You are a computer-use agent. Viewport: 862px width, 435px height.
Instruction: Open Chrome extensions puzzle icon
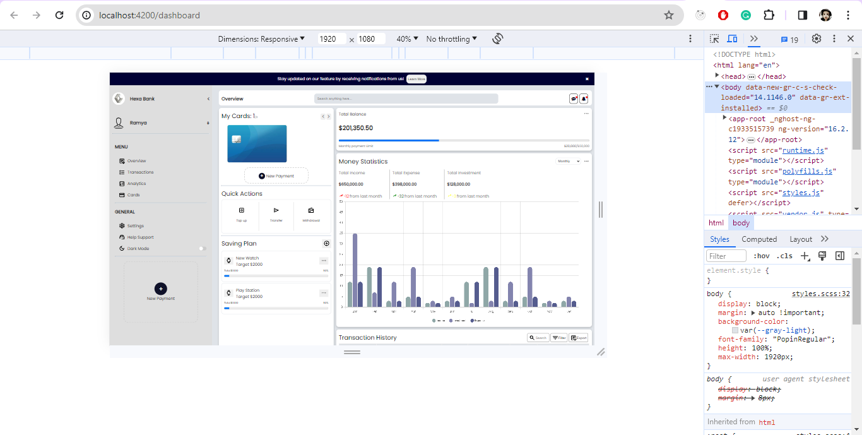point(769,15)
